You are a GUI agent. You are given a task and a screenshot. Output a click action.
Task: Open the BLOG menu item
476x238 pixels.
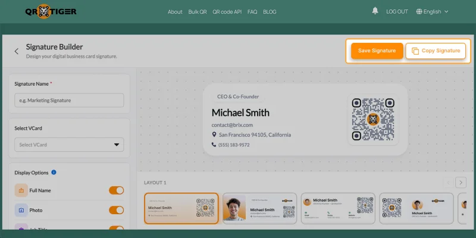[270, 12]
